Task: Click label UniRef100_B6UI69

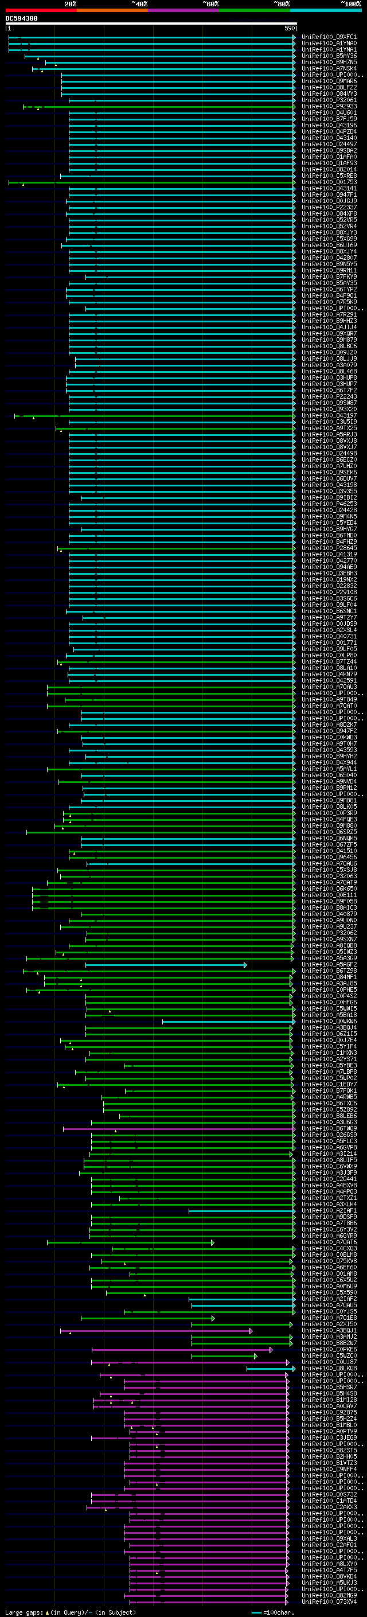Action: [x=329, y=245]
